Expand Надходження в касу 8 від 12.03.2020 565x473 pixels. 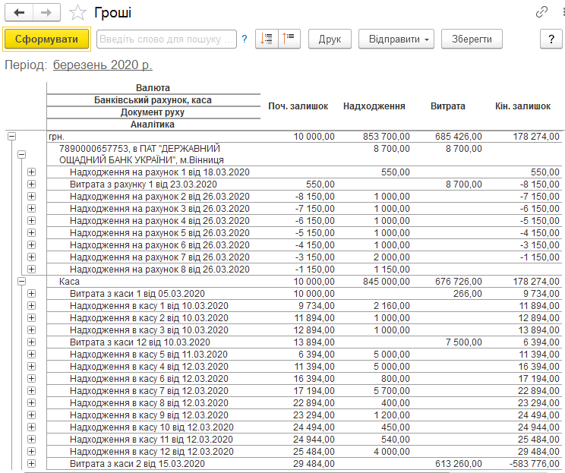32,402
